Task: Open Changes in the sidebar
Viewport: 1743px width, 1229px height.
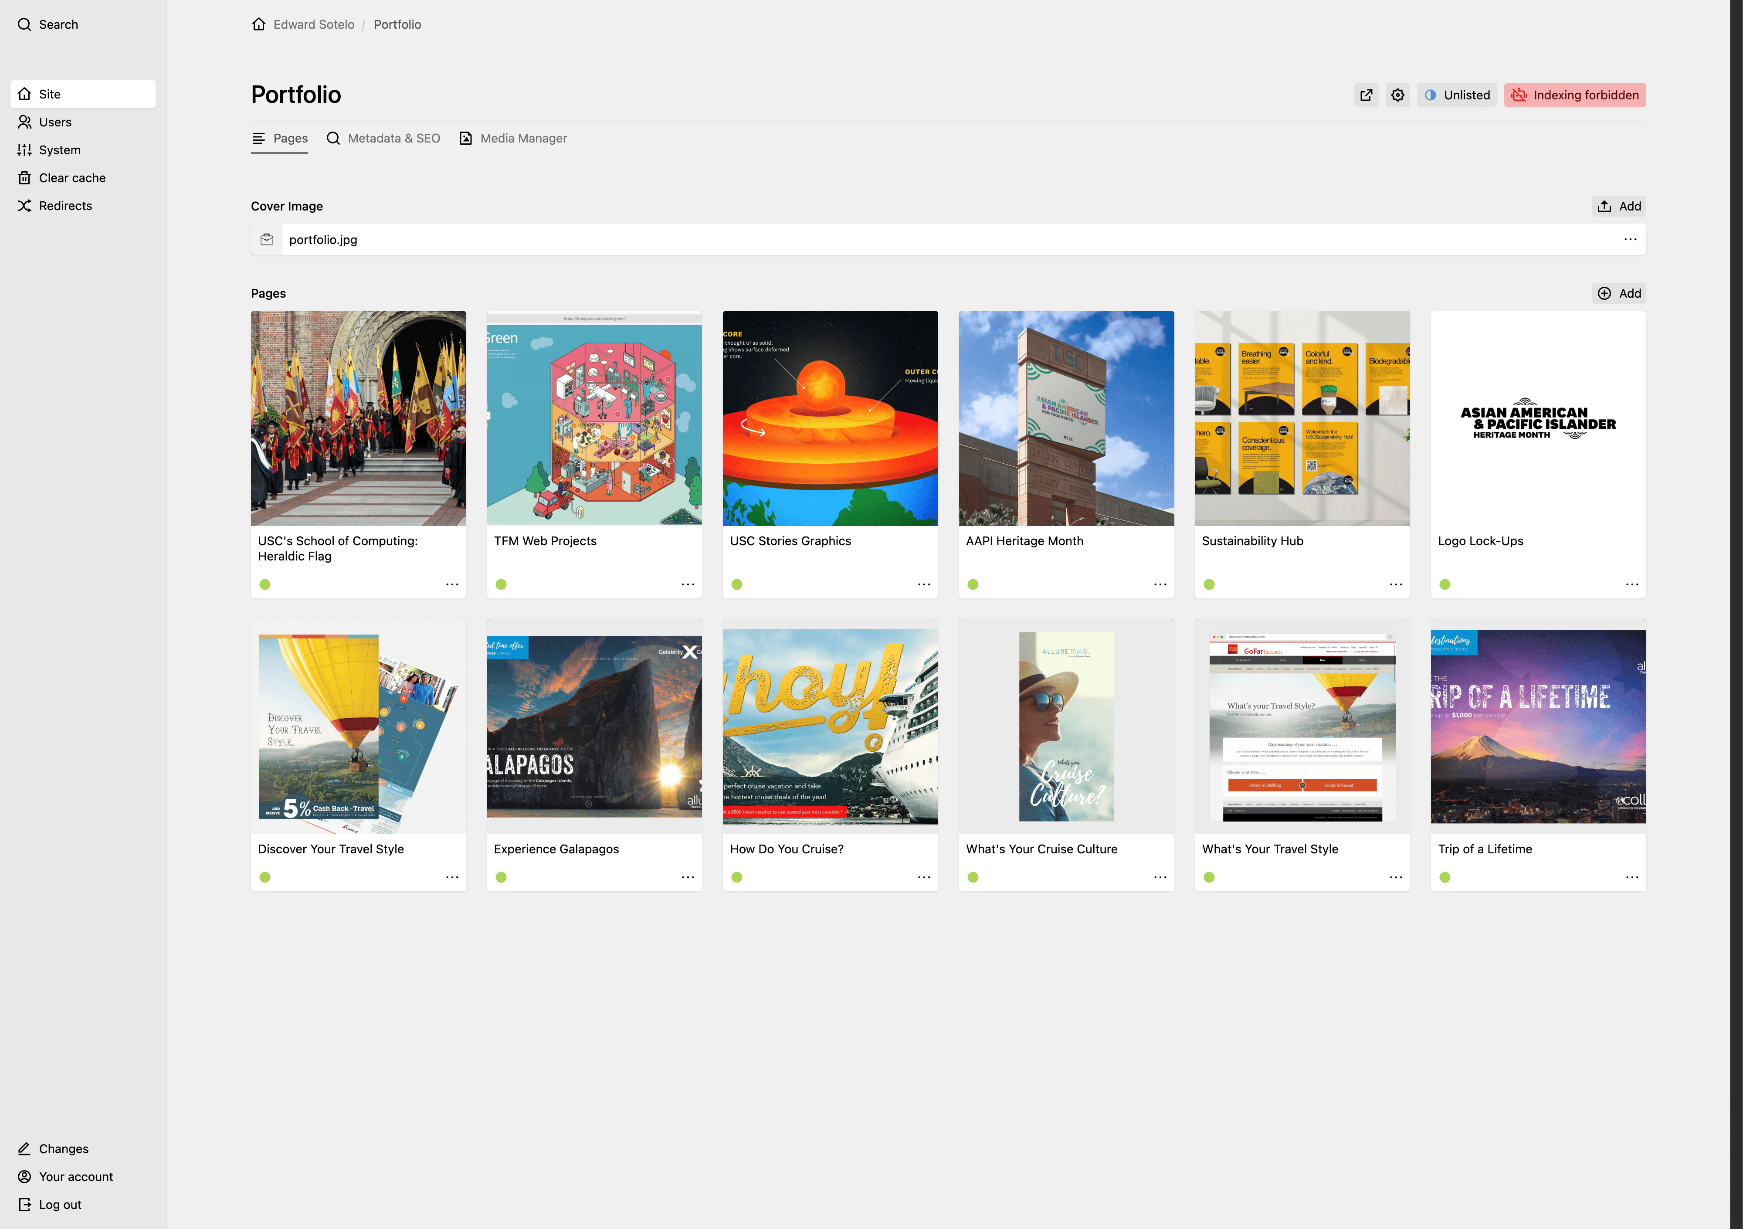Action: tap(84, 1148)
